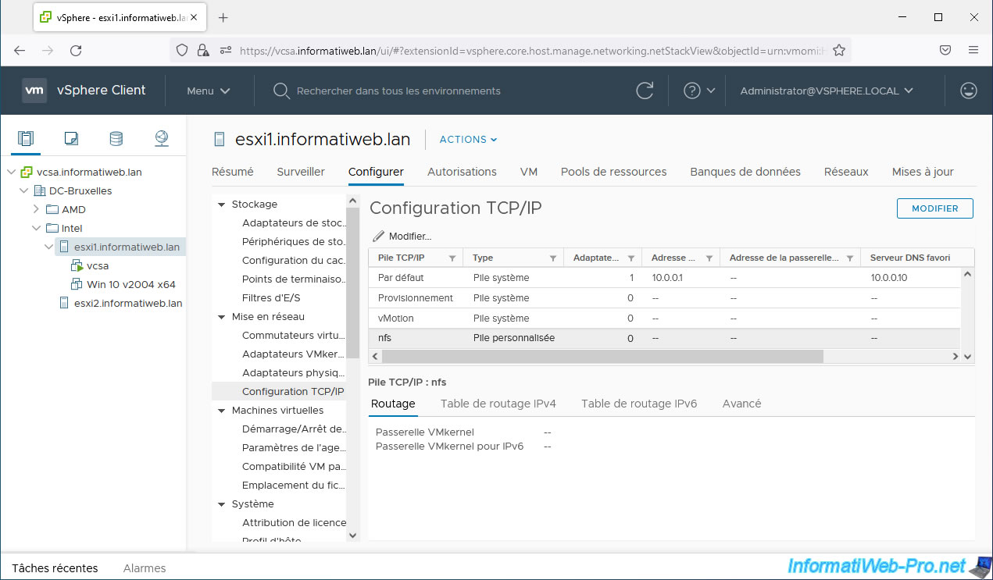Select the Win 10 v2004 x64 VM
This screenshot has width=993, height=580.
click(x=131, y=284)
